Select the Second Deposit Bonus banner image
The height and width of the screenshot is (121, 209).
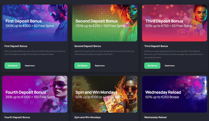coord(105,23)
